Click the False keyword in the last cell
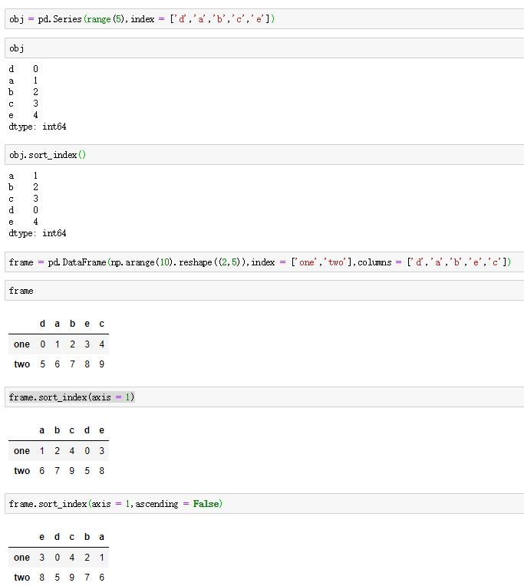Screen dimensions: 524x586 tap(206, 504)
